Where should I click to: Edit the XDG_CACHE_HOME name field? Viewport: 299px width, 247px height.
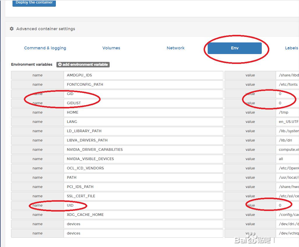[143, 215]
